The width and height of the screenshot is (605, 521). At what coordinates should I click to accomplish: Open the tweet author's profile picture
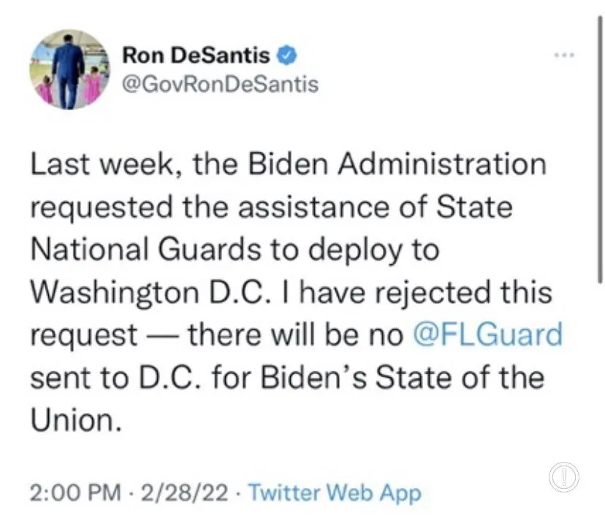[x=71, y=69]
